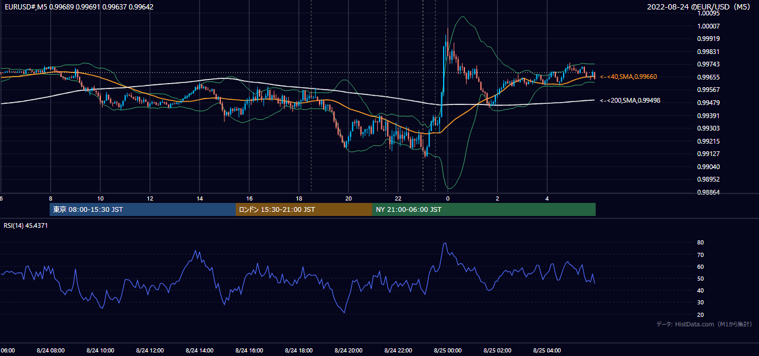Screen dimensions: 759x356
Task: Click price axis level 0.99831
Action: (709, 52)
